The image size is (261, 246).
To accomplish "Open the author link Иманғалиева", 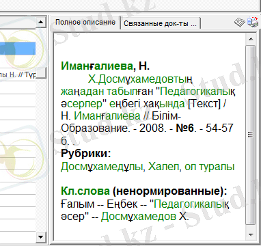I will pos(97,66).
